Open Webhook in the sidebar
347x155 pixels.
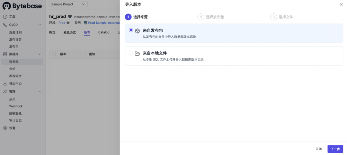click(16, 106)
